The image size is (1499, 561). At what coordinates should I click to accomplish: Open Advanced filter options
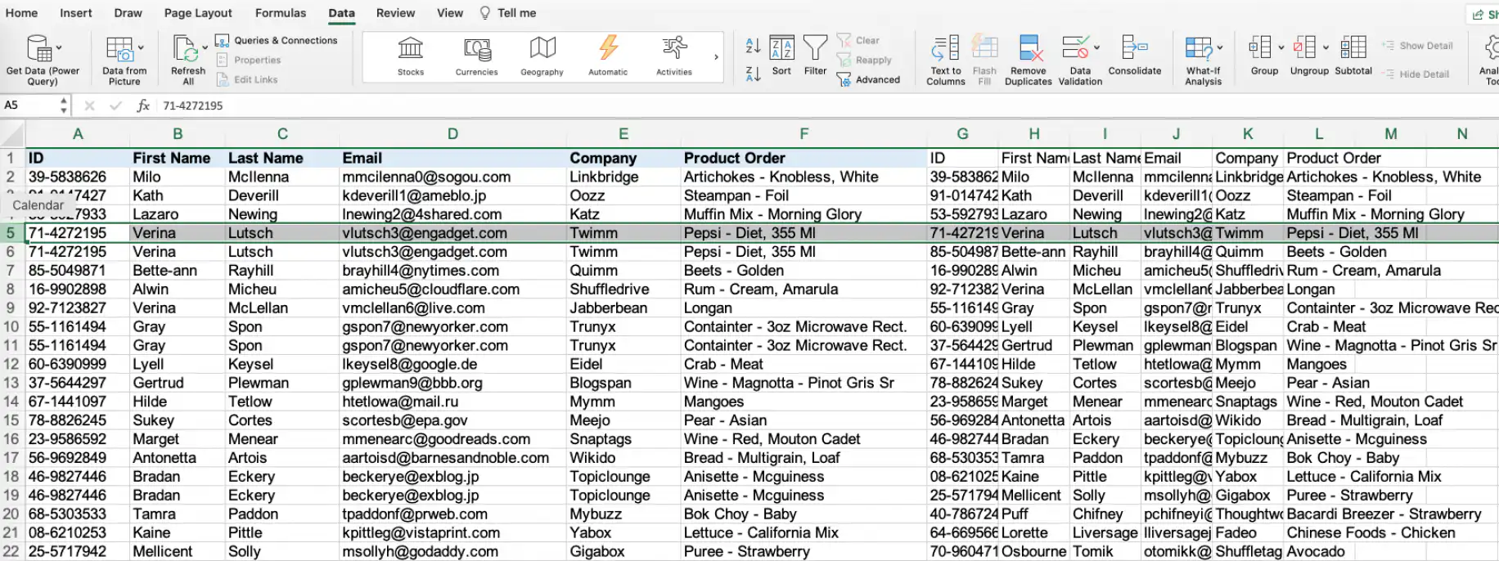(868, 80)
